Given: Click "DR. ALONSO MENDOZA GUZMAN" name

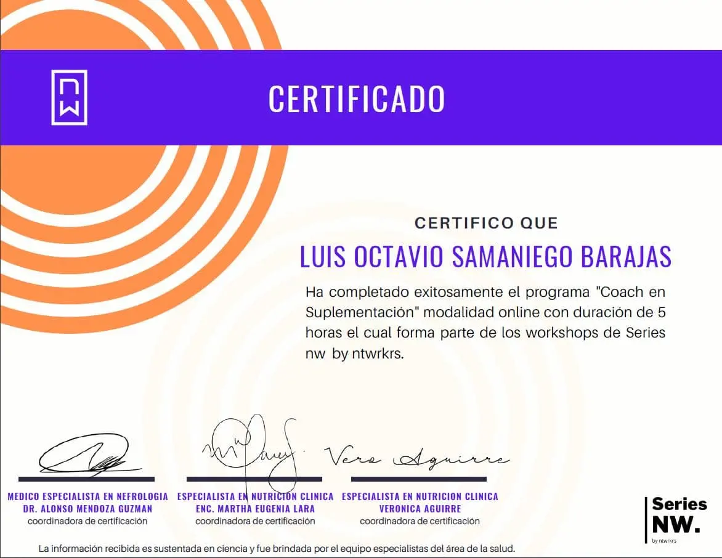Looking at the screenshot, I should [x=87, y=509].
